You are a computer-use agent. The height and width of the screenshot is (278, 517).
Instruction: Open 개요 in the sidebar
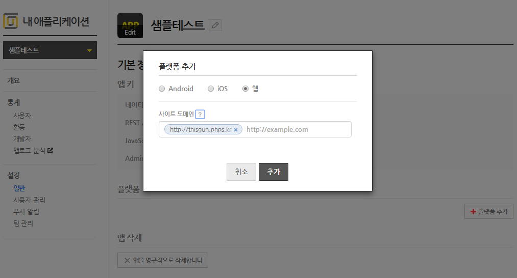[x=14, y=80]
